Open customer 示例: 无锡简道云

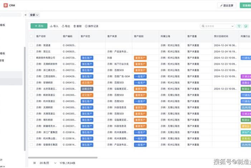point(46,114)
